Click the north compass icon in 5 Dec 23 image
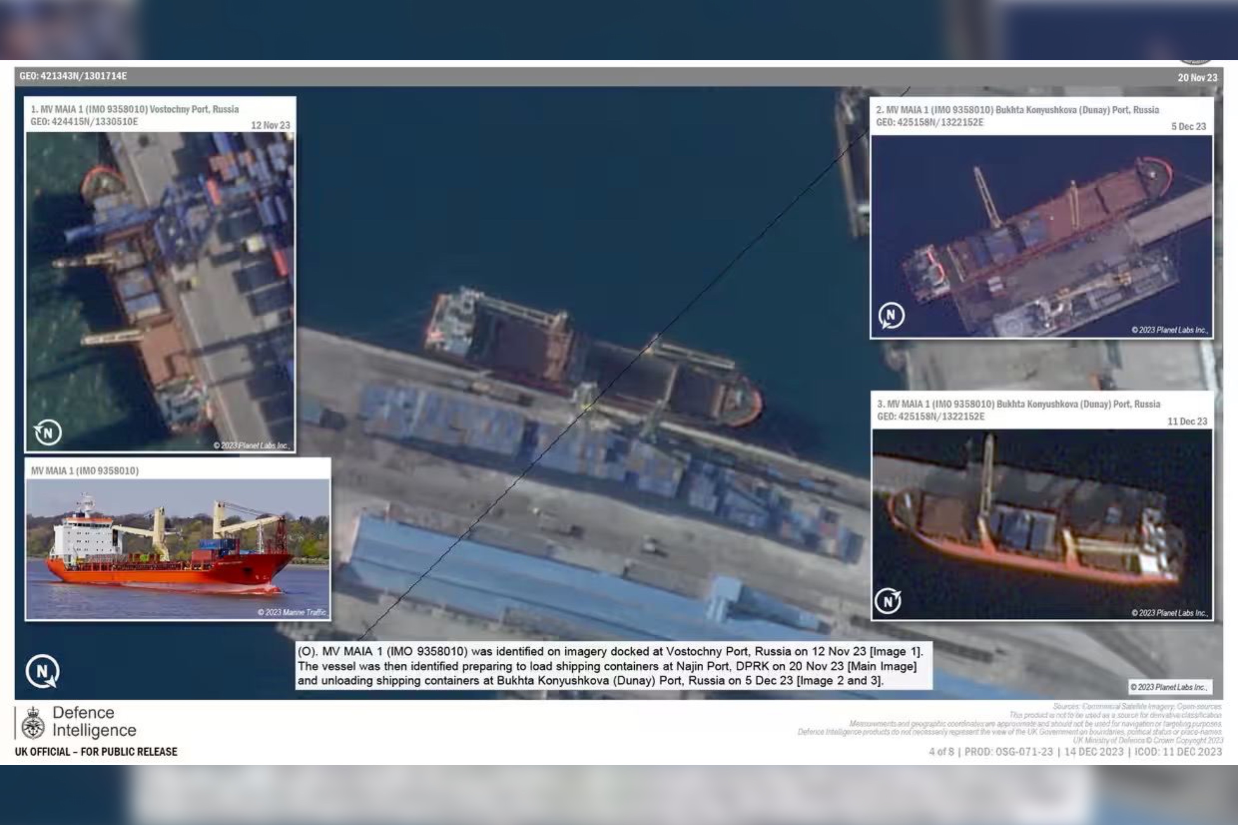Image resolution: width=1238 pixels, height=825 pixels. coord(891,316)
